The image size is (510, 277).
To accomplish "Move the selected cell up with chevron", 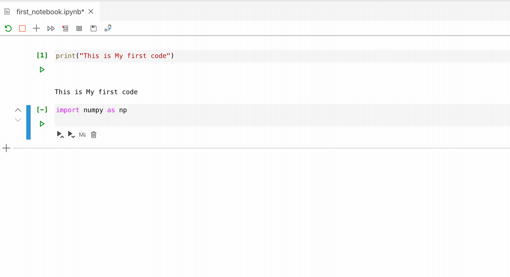I will 18,110.
